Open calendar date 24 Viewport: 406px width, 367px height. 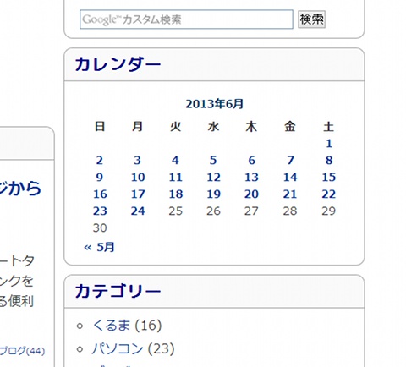click(138, 211)
